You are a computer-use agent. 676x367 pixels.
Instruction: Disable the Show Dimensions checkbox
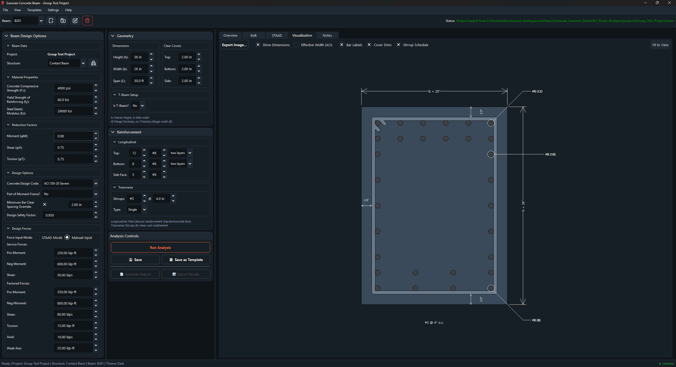click(x=258, y=45)
